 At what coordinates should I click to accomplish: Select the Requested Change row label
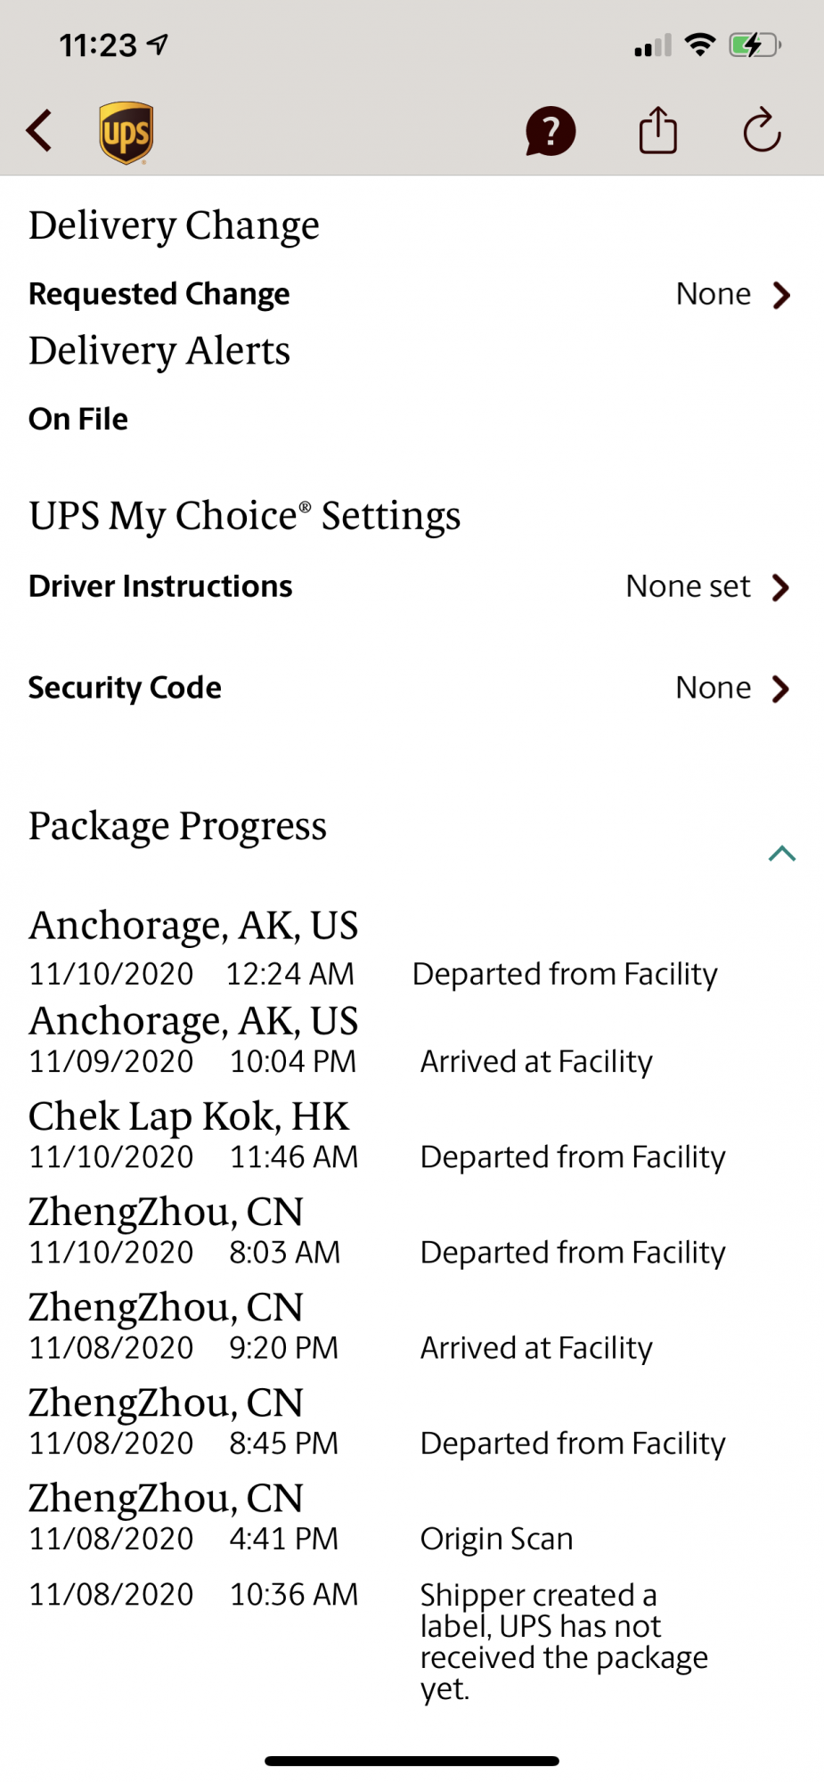point(159,294)
